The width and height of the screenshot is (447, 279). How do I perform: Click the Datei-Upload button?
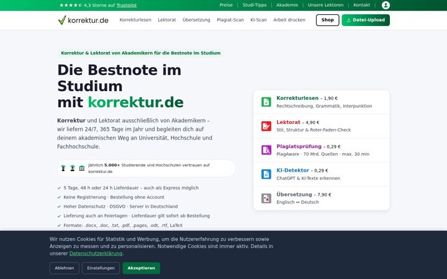366,20
